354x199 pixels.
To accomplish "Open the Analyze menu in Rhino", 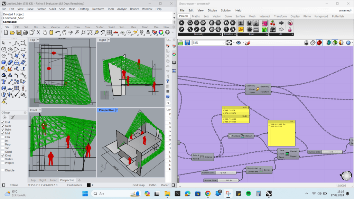I will point(122,9).
